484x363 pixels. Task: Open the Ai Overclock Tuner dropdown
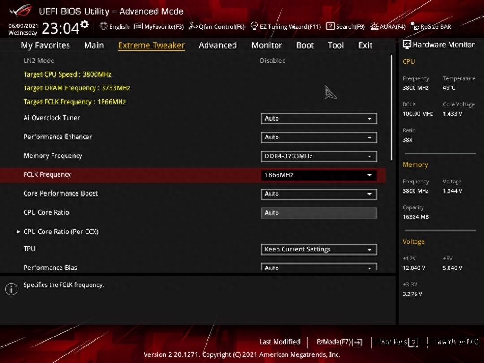pyautogui.click(x=319, y=118)
